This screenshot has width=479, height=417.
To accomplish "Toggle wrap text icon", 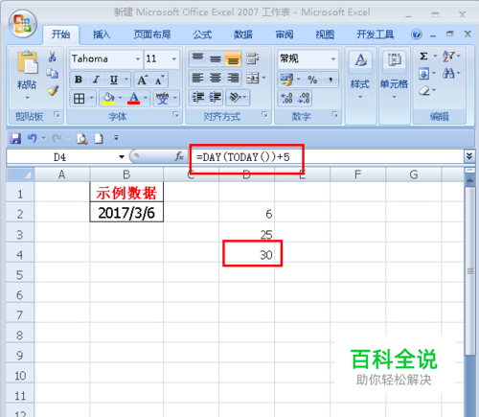I will click(x=253, y=58).
